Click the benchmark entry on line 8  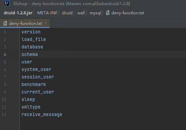point(34,84)
